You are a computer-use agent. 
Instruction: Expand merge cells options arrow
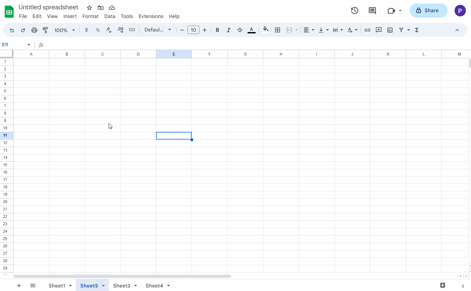(297, 30)
